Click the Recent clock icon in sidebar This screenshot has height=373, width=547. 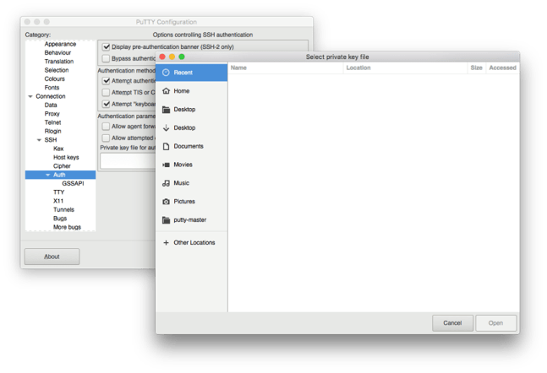[x=167, y=73]
